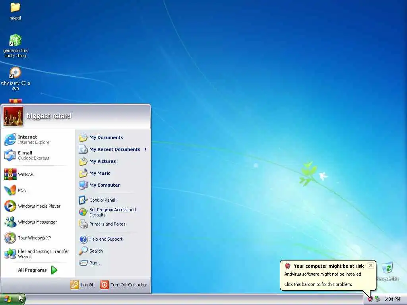This screenshot has height=305, width=407.
Task: Open the Run... dialog
Action: click(113, 263)
